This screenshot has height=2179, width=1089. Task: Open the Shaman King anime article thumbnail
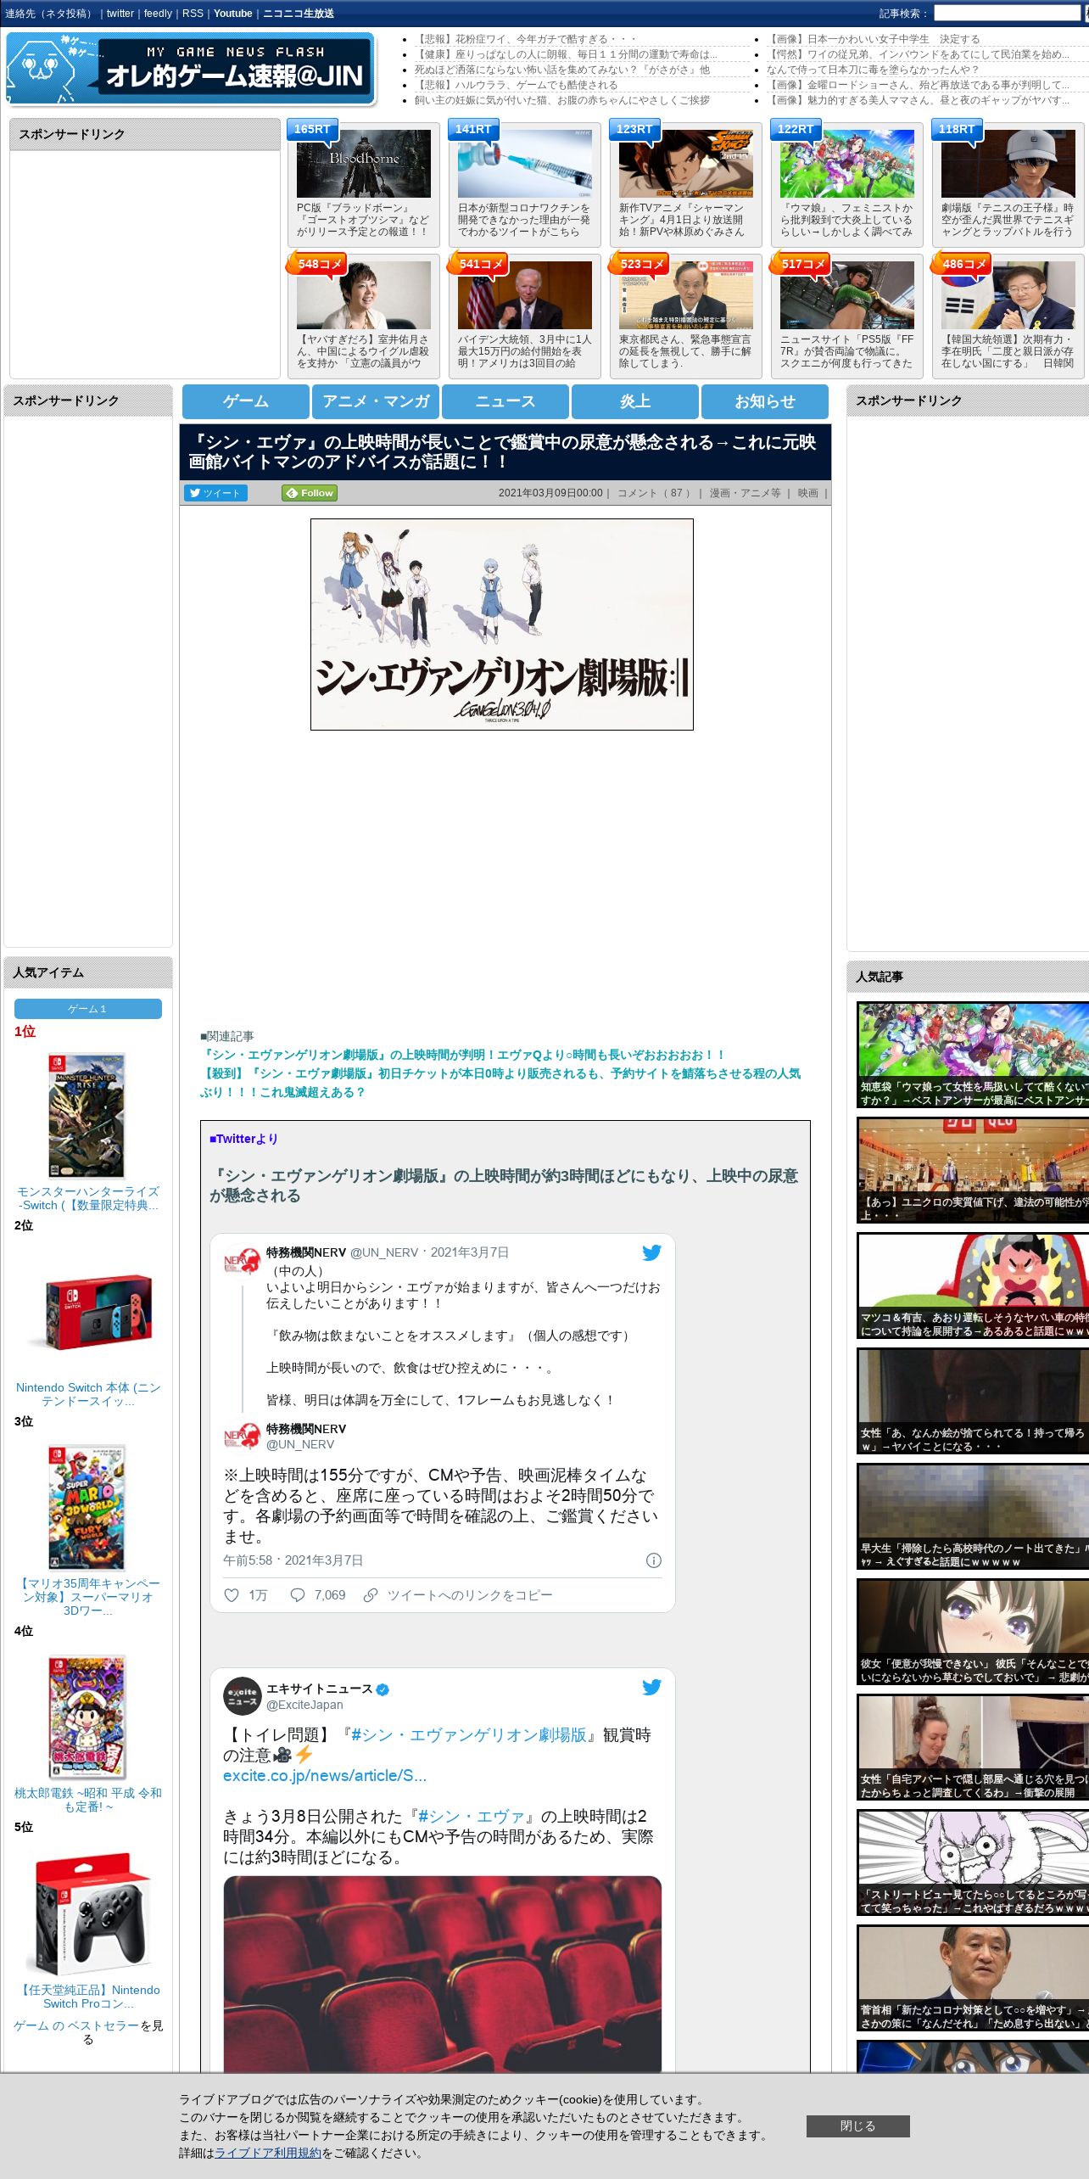685,164
